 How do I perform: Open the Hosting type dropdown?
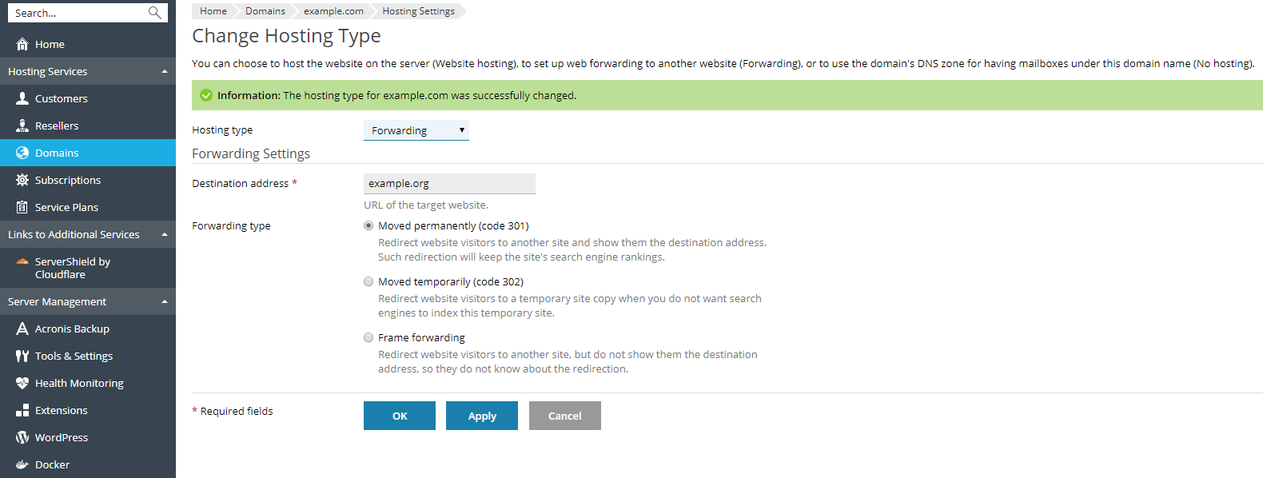[416, 130]
